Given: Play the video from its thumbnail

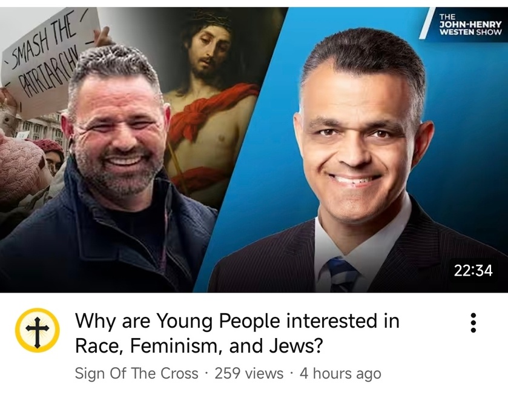Looking at the screenshot, I should pos(254,150).
